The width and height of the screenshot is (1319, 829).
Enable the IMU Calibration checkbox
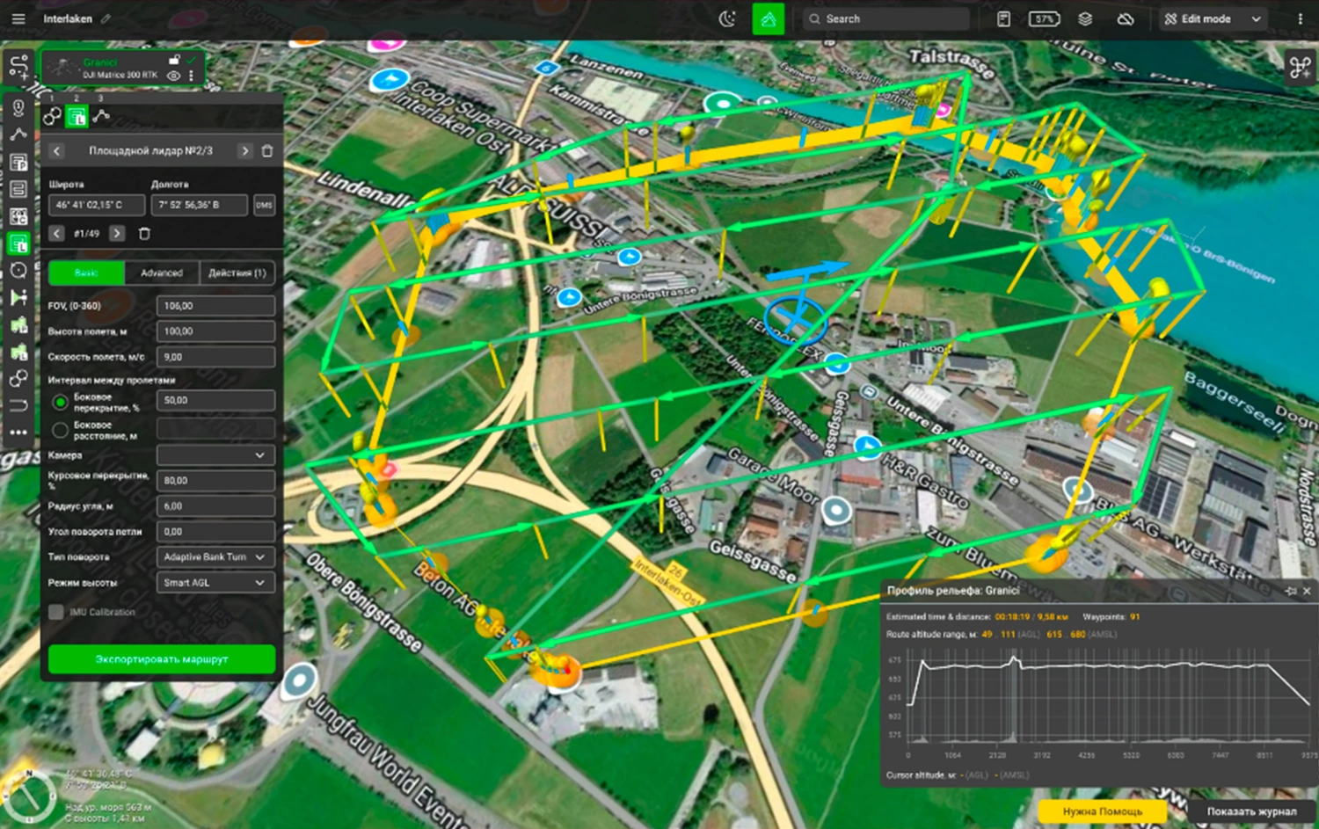point(56,612)
